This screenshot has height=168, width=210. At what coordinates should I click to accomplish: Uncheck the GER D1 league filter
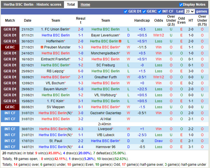click(x=126, y=11)
